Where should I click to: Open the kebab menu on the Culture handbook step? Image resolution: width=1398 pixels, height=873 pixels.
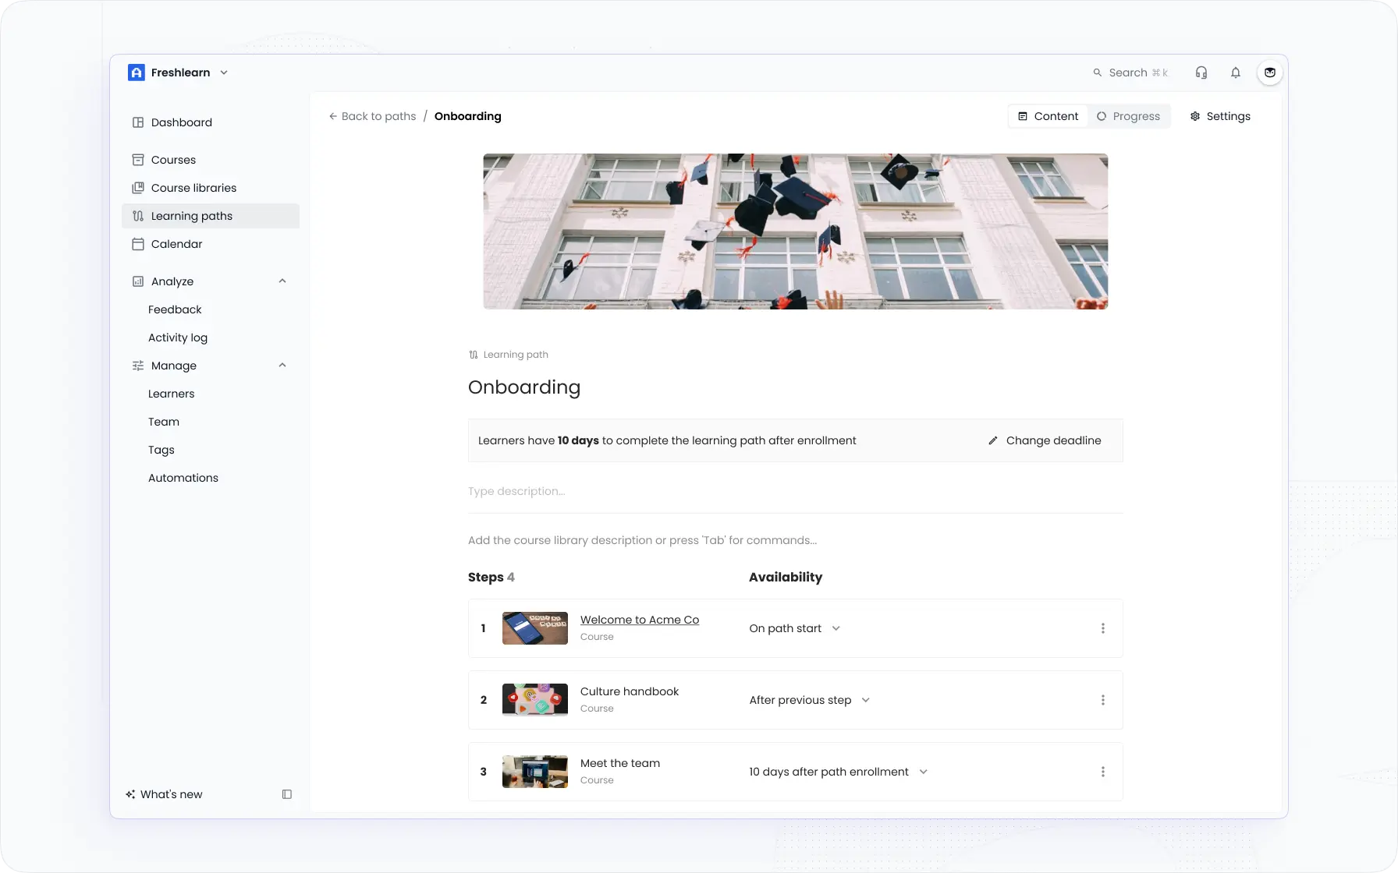(x=1103, y=700)
